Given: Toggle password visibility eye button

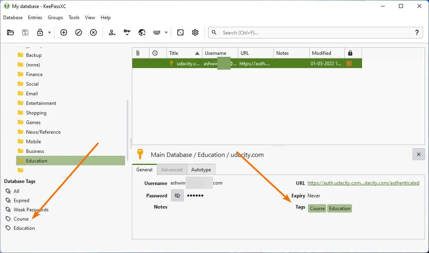Looking at the screenshot, I should [177, 195].
